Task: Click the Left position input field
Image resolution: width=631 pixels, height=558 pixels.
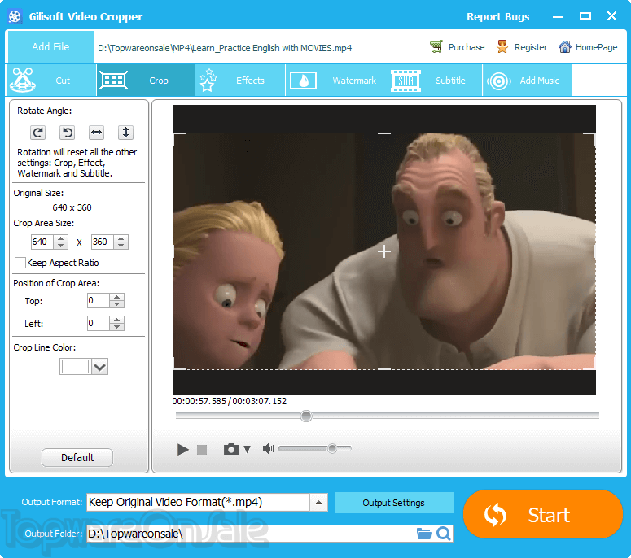Action: [x=99, y=323]
